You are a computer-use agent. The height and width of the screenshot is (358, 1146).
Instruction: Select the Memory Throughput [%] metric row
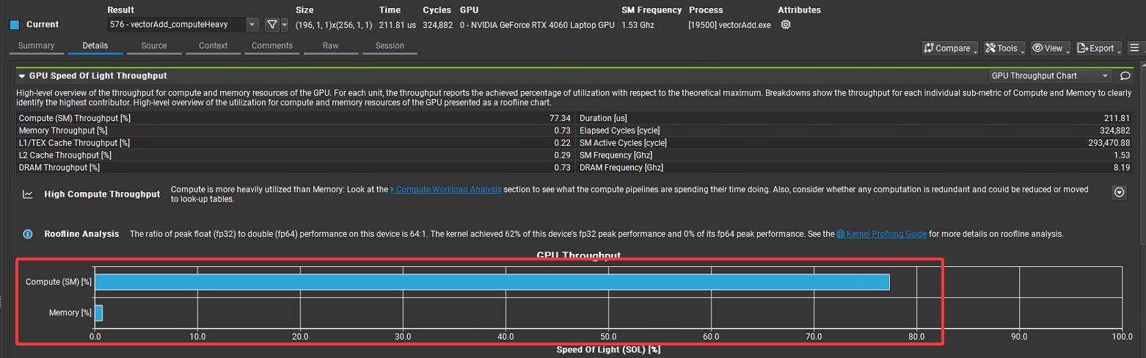tap(296, 131)
